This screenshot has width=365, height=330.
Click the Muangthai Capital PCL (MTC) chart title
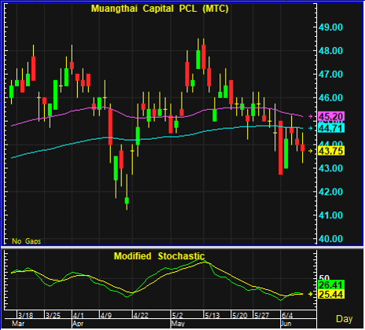click(x=160, y=9)
